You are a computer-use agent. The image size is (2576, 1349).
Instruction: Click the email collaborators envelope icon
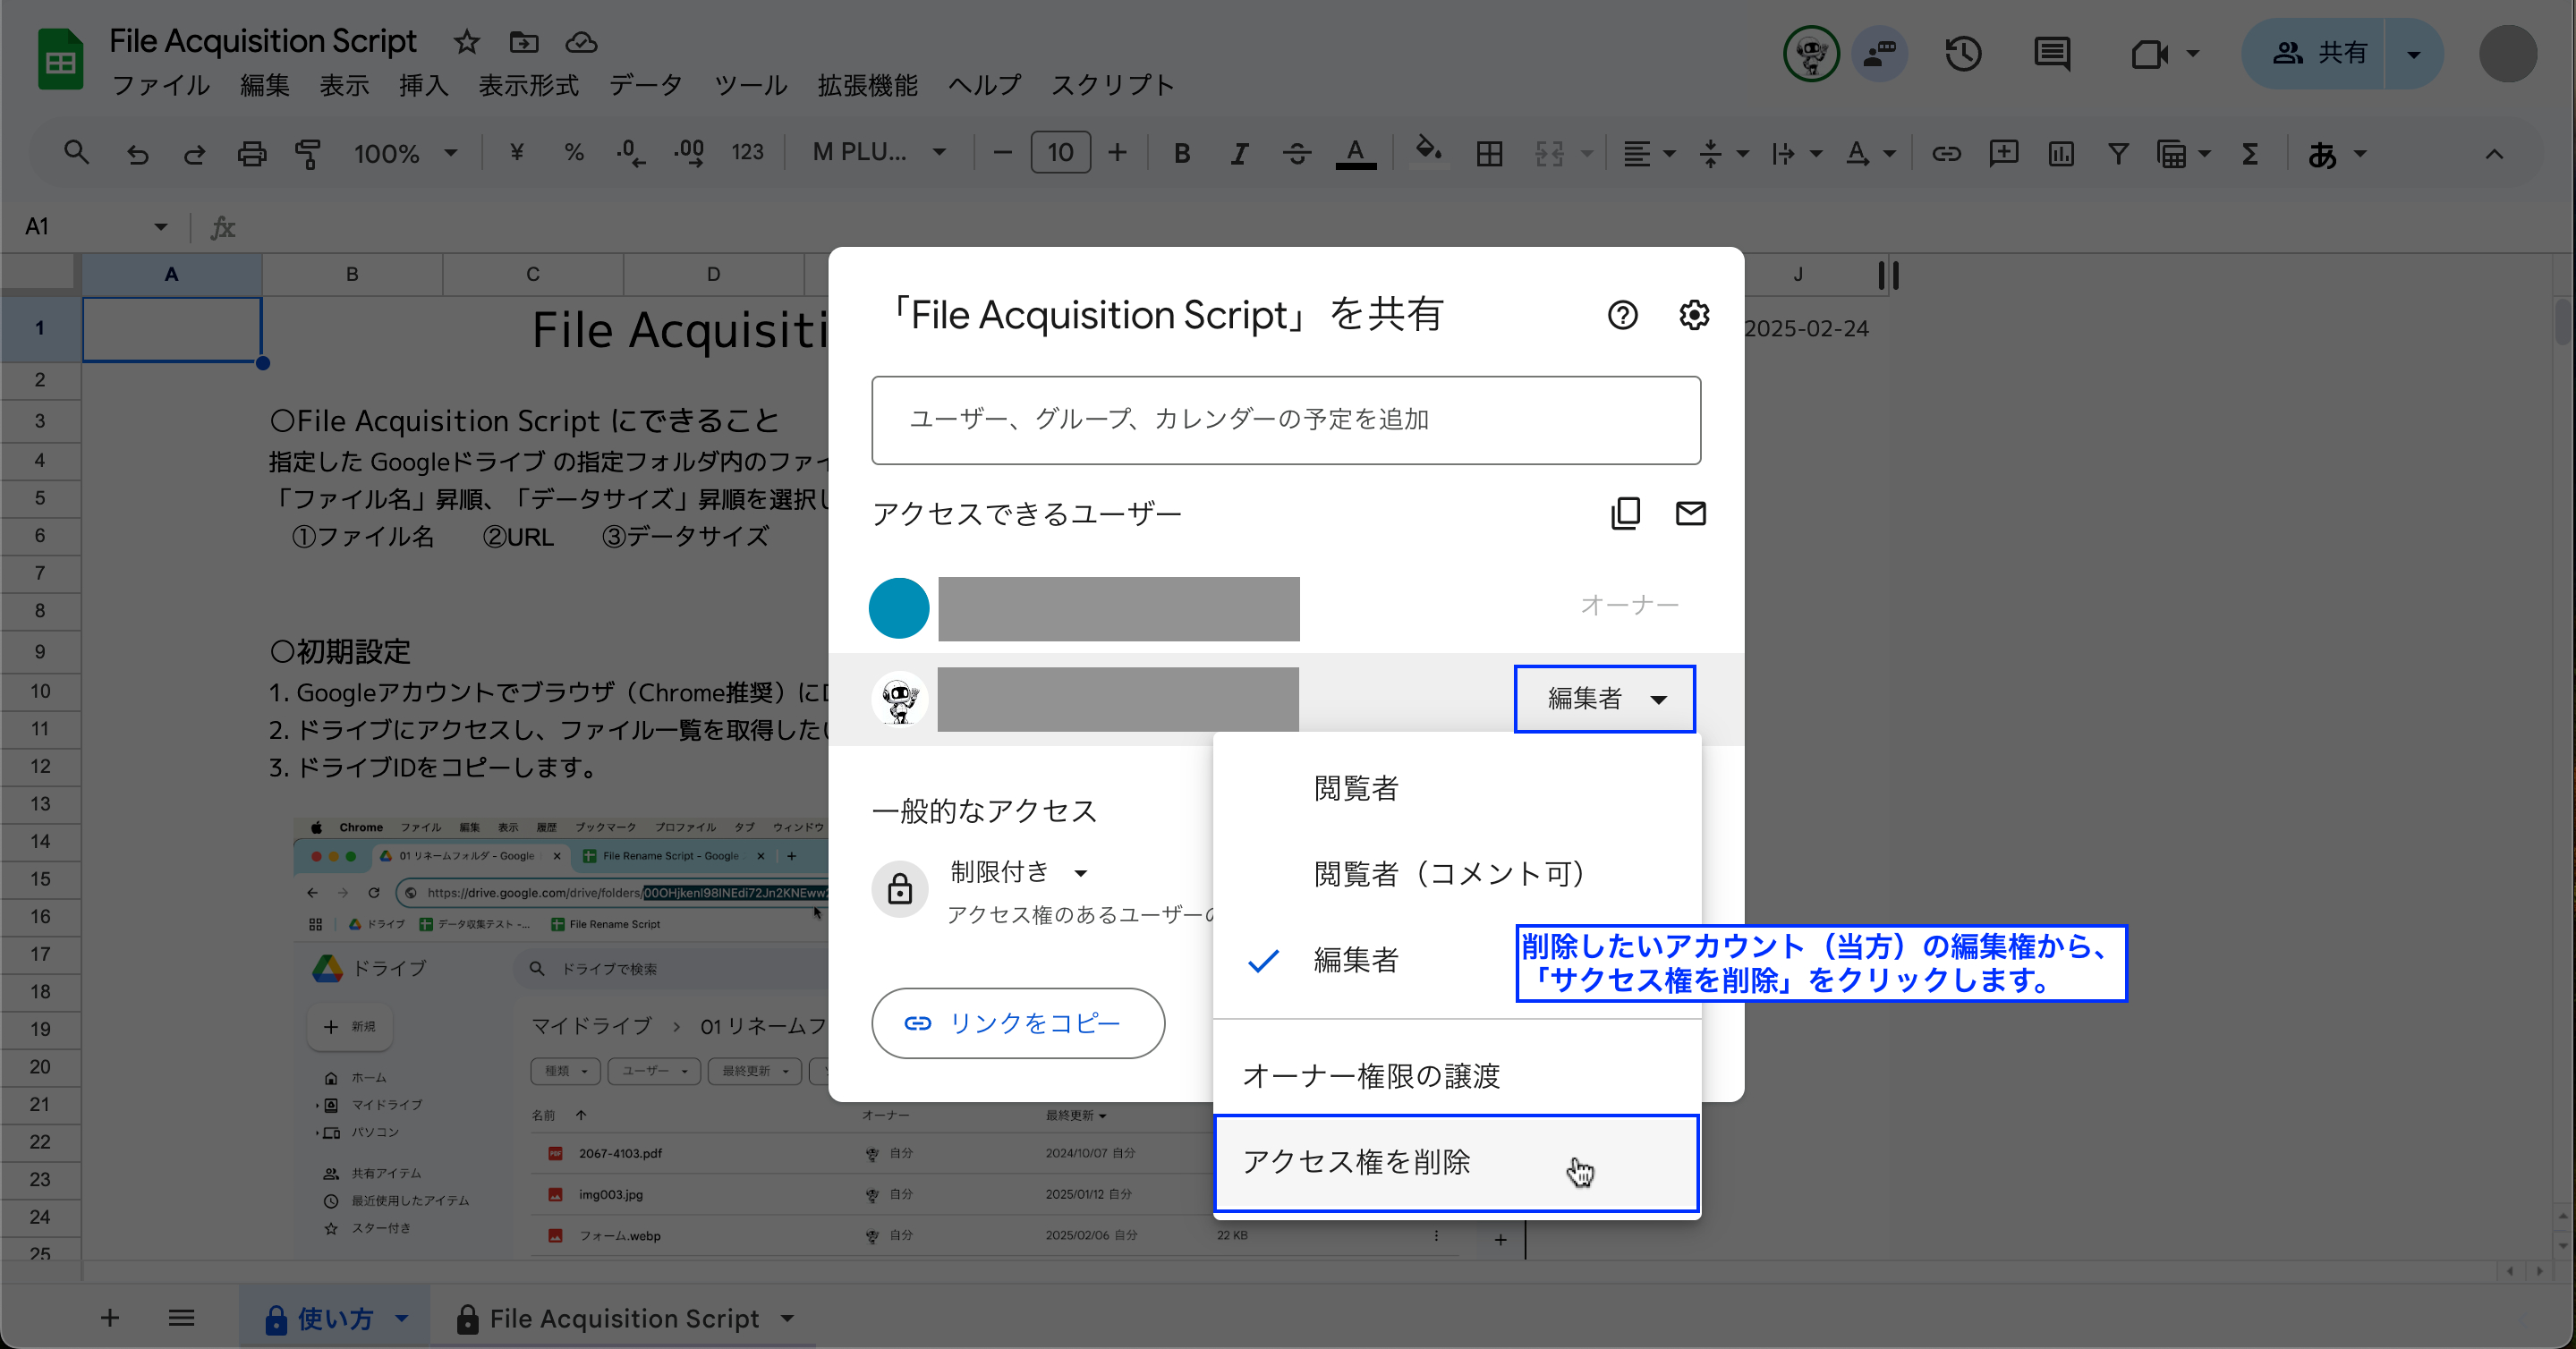[1690, 513]
